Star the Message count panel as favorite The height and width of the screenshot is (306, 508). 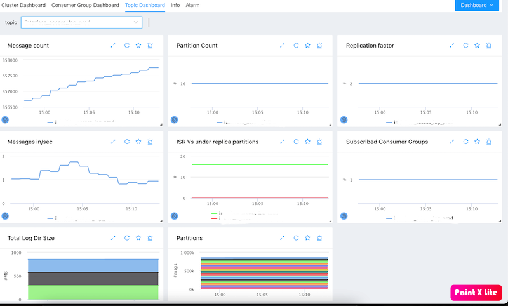tap(138, 46)
